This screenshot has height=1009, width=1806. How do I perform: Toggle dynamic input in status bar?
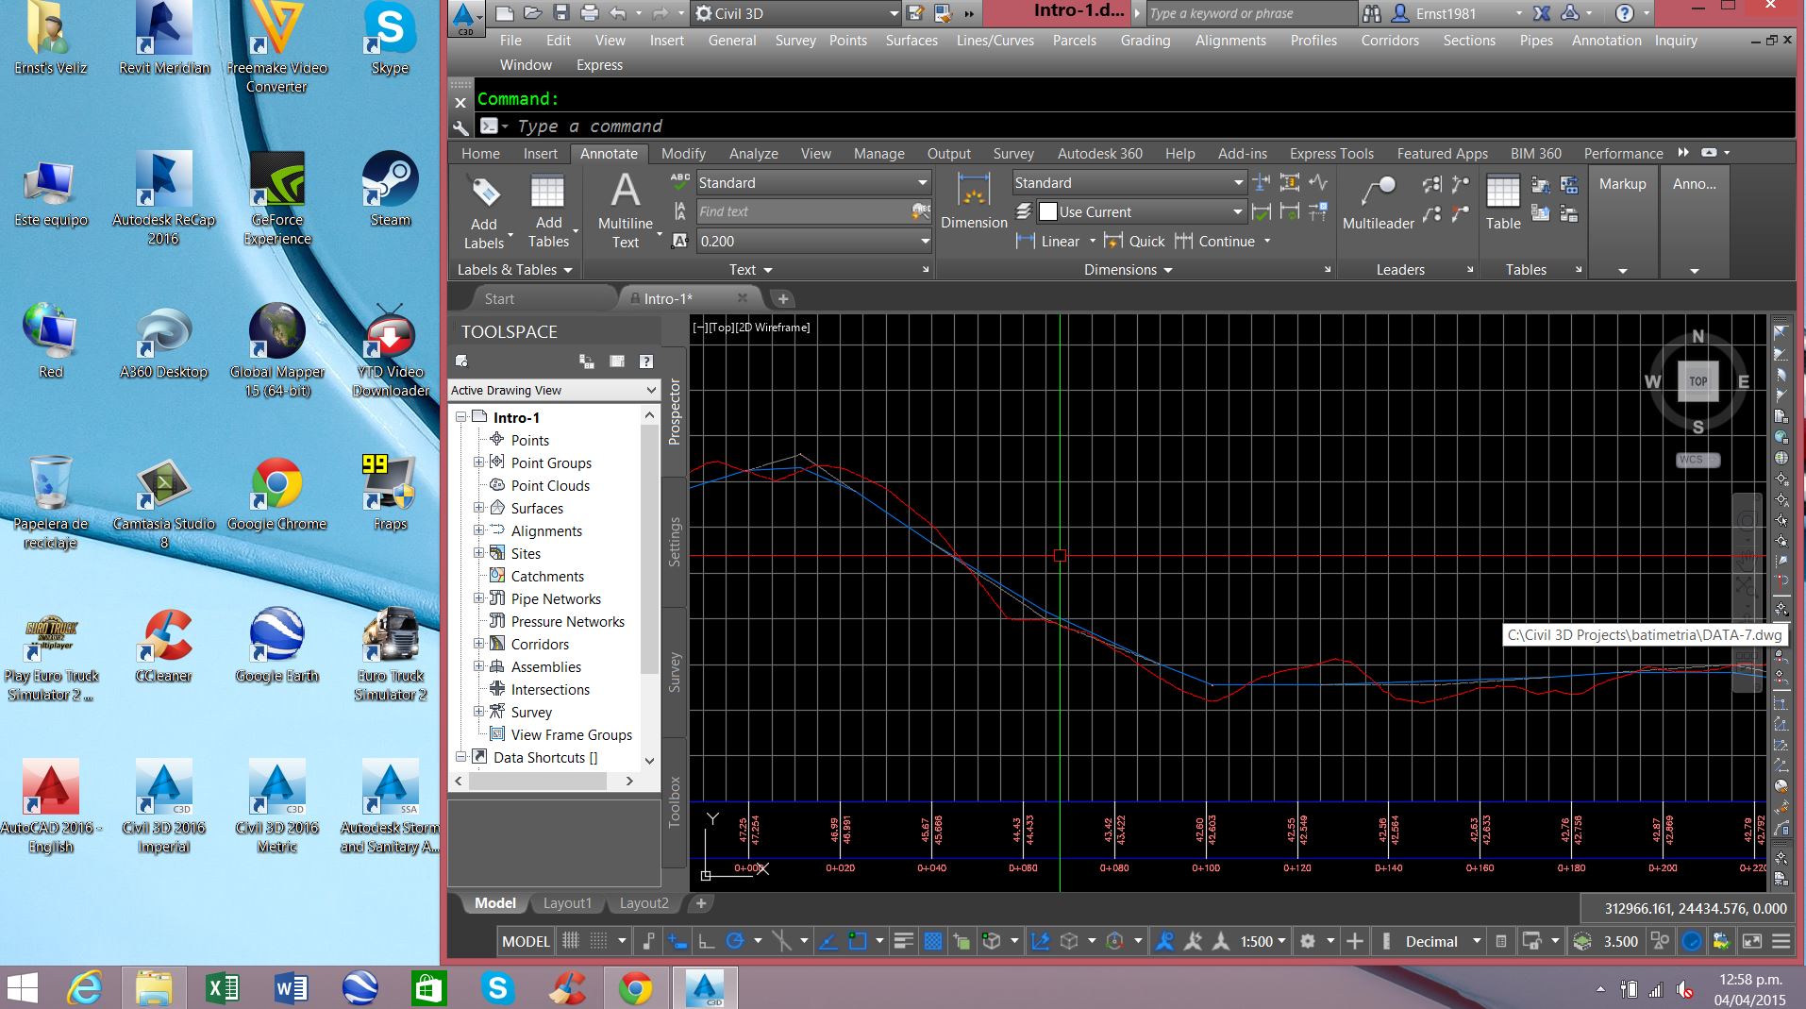coord(677,941)
